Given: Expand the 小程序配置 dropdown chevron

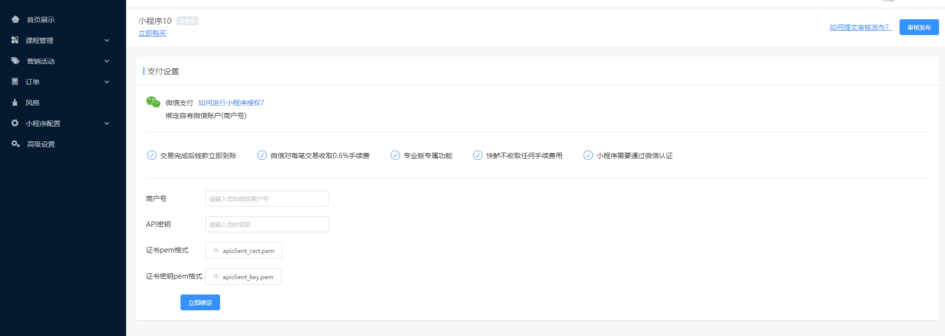Looking at the screenshot, I should 107,124.
